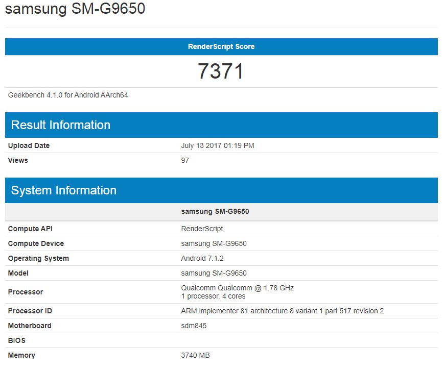Click the 'Processor' row label
443x372 pixels.
click(26, 292)
